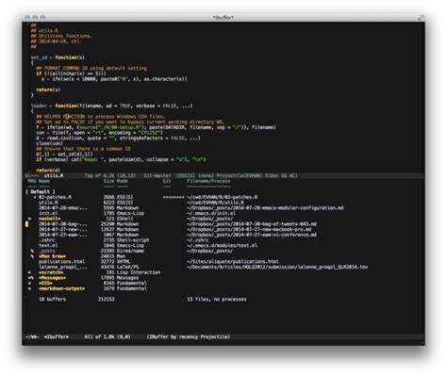447x376 pixels.
Task: Click the Shell-script mode of the .zshrc row
Action: click(133, 240)
